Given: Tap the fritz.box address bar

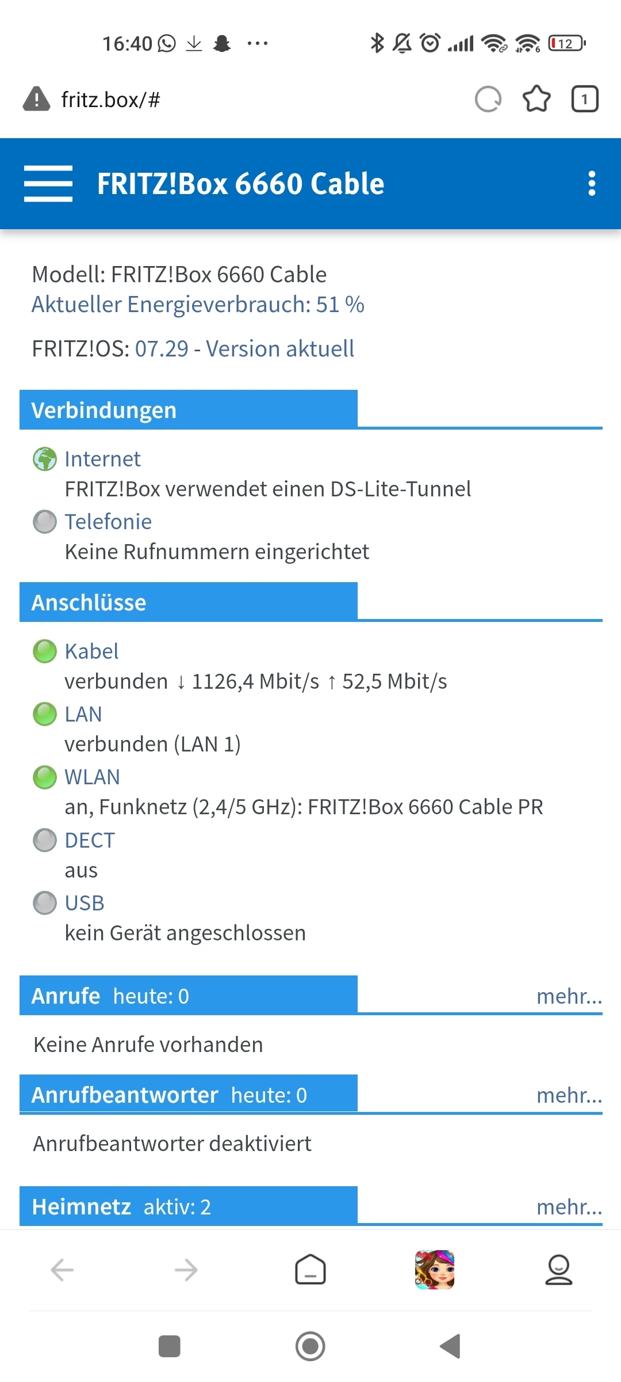Looking at the screenshot, I should [230, 100].
